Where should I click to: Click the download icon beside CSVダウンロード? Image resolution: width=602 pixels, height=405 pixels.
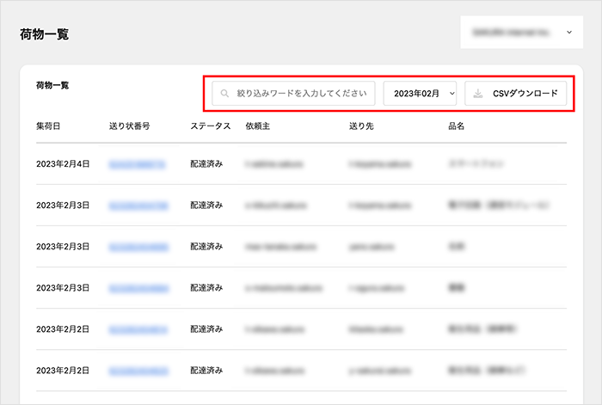[x=478, y=93]
